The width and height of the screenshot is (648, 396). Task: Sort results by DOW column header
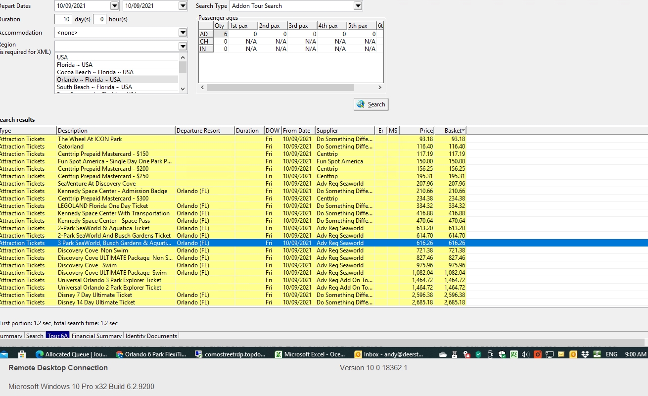tap(273, 131)
